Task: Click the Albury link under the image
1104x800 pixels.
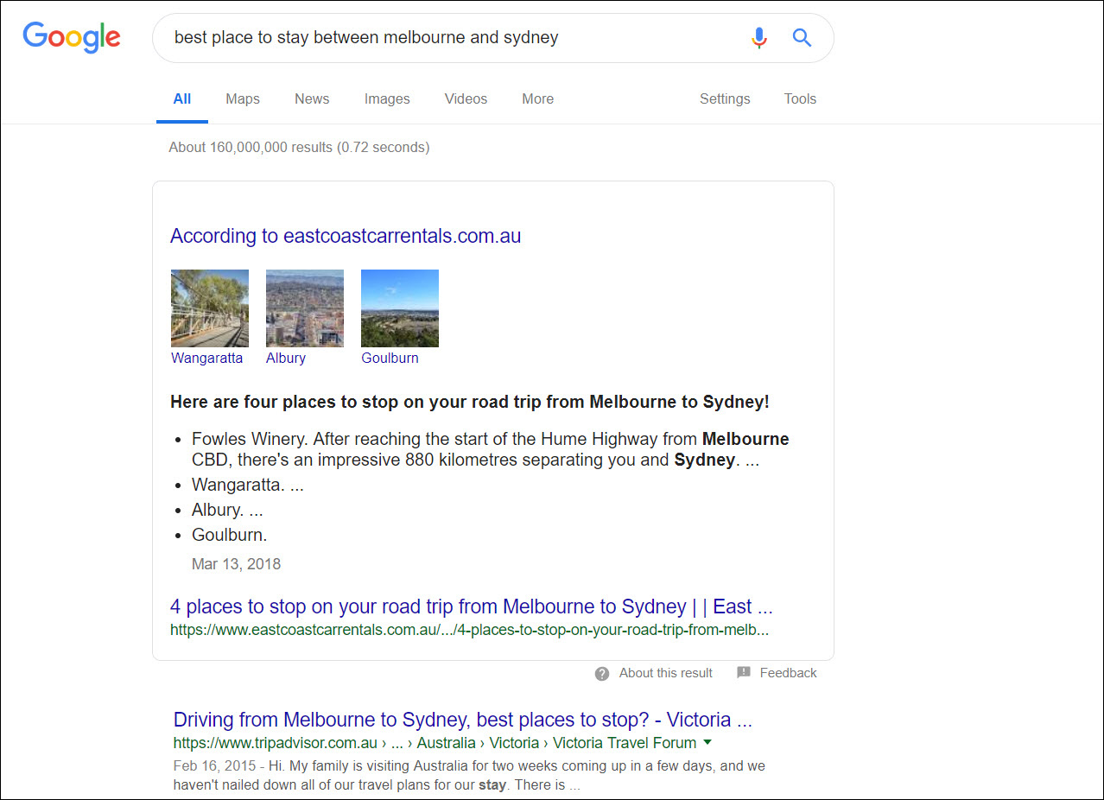Action: [x=286, y=358]
